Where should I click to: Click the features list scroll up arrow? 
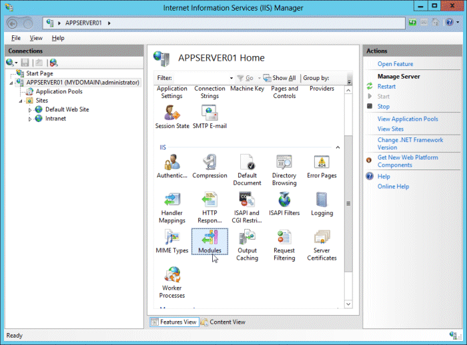pos(348,90)
